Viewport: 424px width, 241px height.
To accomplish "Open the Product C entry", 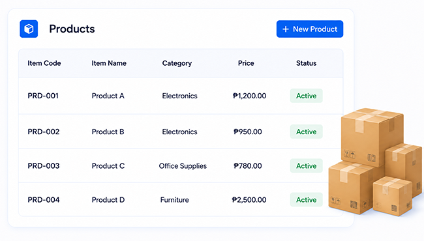I will click(108, 165).
